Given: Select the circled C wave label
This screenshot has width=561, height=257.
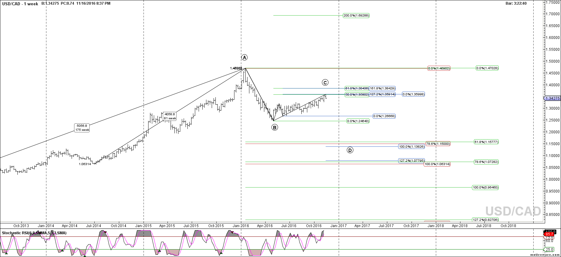Looking at the screenshot, I should pos(325,83).
